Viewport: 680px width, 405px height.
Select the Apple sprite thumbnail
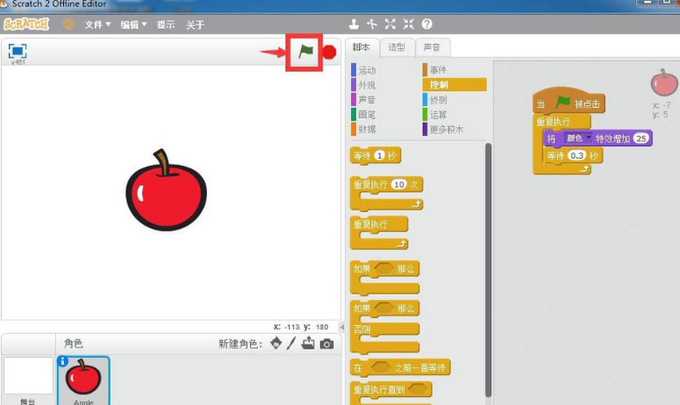[x=82, y=380]
